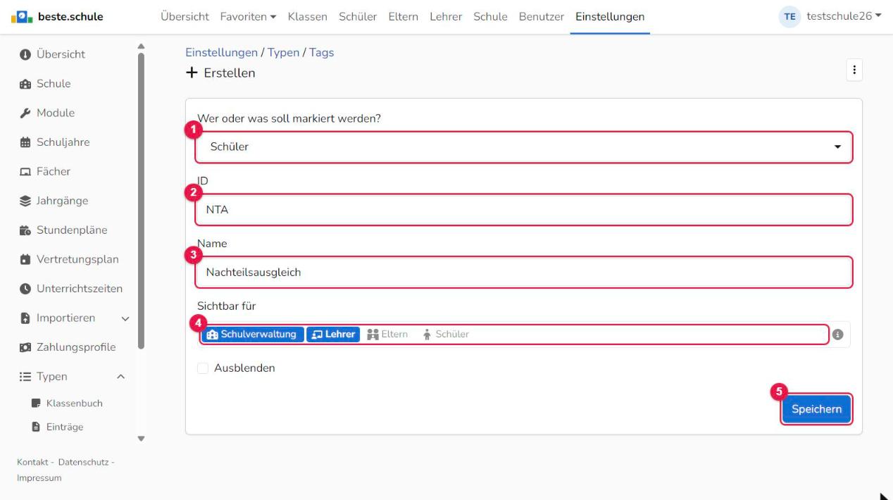This screenshot has width=893, height=500.
Task: Click the Einträge document icon
Action: point(36,427)
